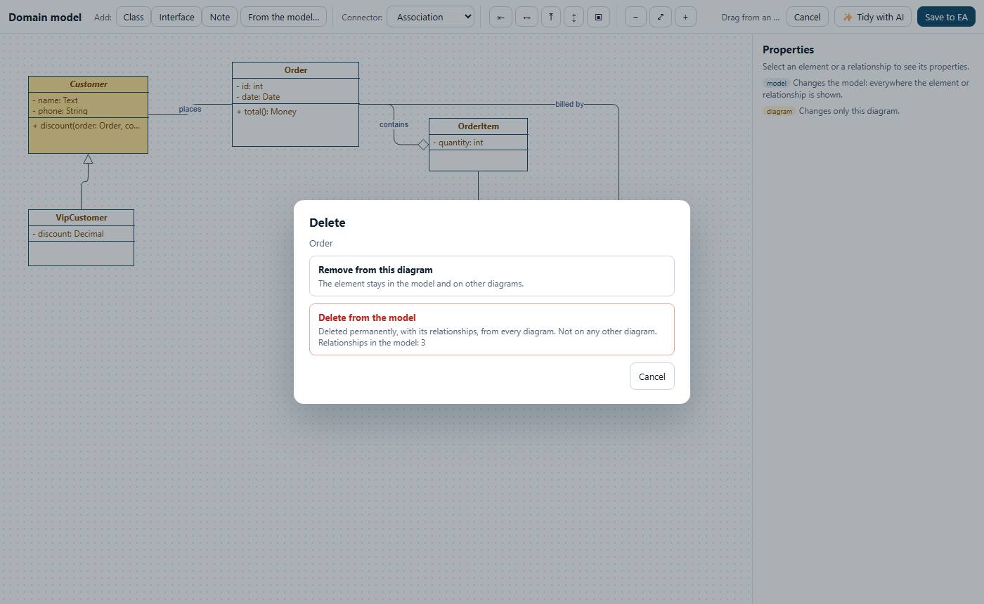Zoom in with the plus button
Viewport: 984px width, 604px height.
[x=685, y=17]
